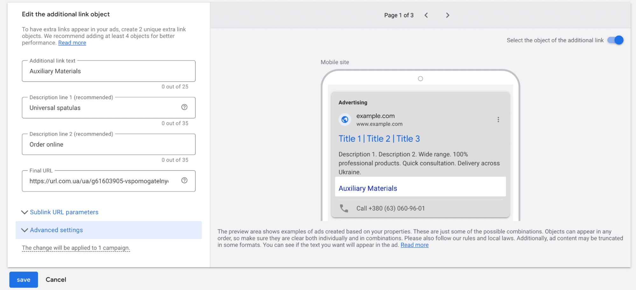Click the Additional link text input field
Image resolution: width=636 pixels, height=290 pixels.
108,71
